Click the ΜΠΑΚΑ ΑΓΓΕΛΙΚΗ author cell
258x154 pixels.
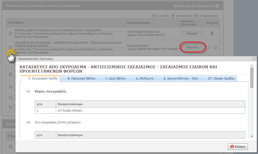click(152, 47)
